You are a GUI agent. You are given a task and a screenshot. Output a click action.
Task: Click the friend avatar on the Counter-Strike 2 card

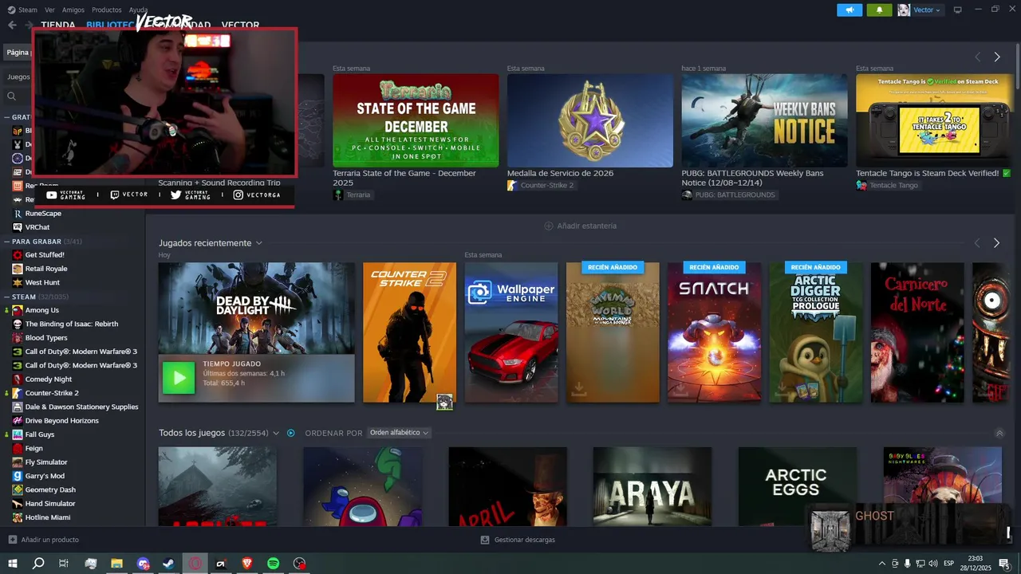444,403
